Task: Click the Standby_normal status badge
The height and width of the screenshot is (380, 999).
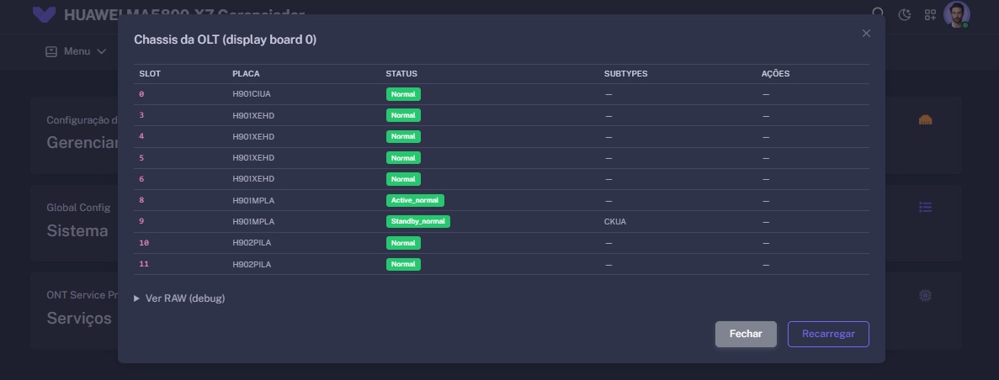Action: pyautogui.click(x=418, y=222)
